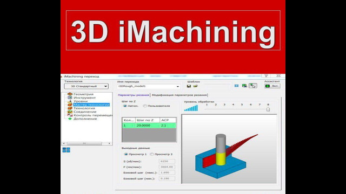Viewport: 346px width, 194px height.
Task: Open the Технология dropdown showing 3D Стандартный
Action: pyautogui.click(x=86, y=86)
